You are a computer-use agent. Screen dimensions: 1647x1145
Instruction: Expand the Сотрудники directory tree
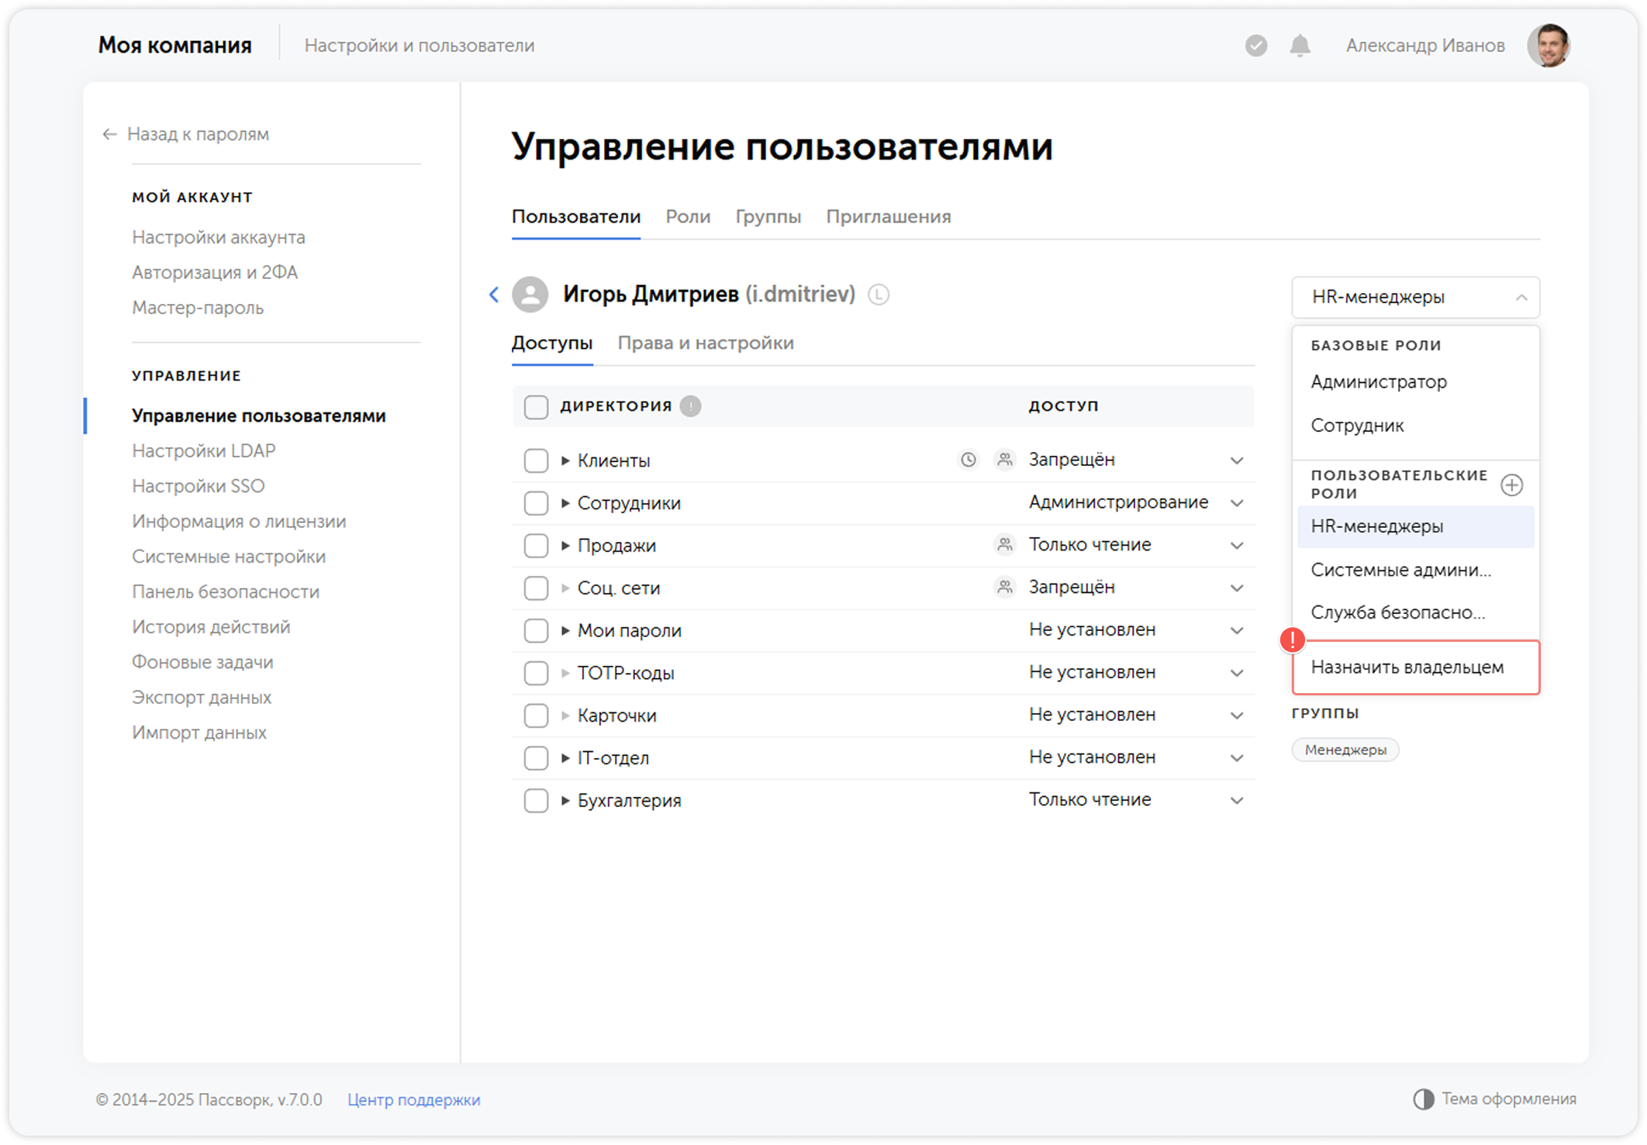[565, 503]
